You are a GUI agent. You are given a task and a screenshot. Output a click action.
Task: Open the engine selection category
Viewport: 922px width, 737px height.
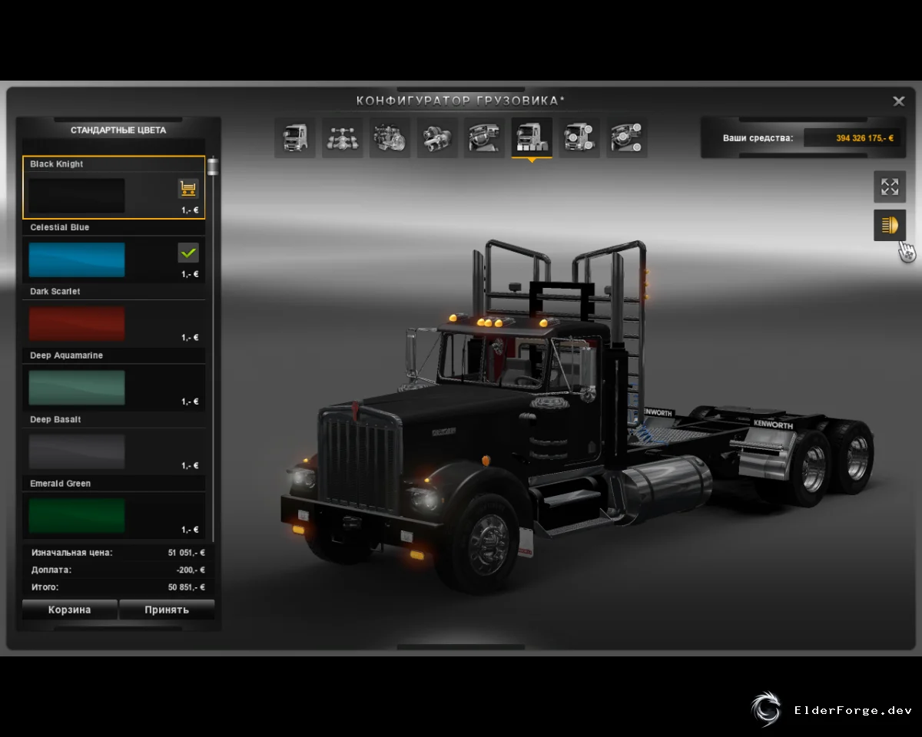pos(390,138)
